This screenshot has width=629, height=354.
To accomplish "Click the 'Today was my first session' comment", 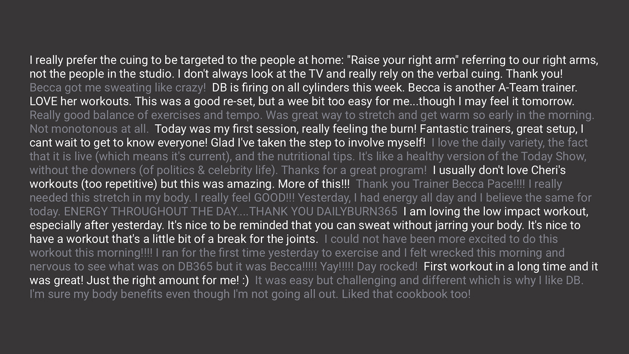I will tap(307, 136).
